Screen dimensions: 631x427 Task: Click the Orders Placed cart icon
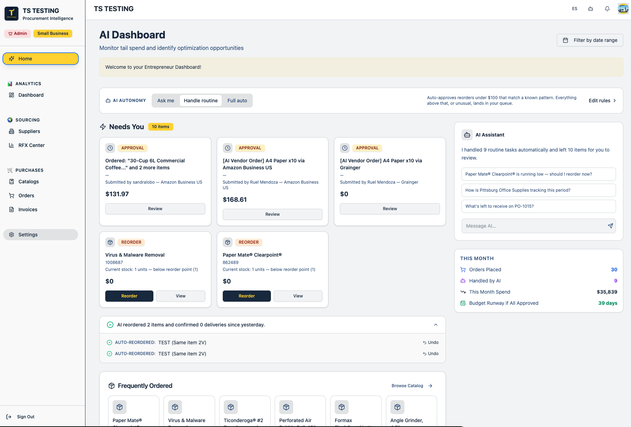(x=463, y=270)
